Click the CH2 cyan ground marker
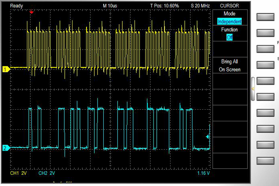Screen dimensions: 279x186 [x=6, y=148]
